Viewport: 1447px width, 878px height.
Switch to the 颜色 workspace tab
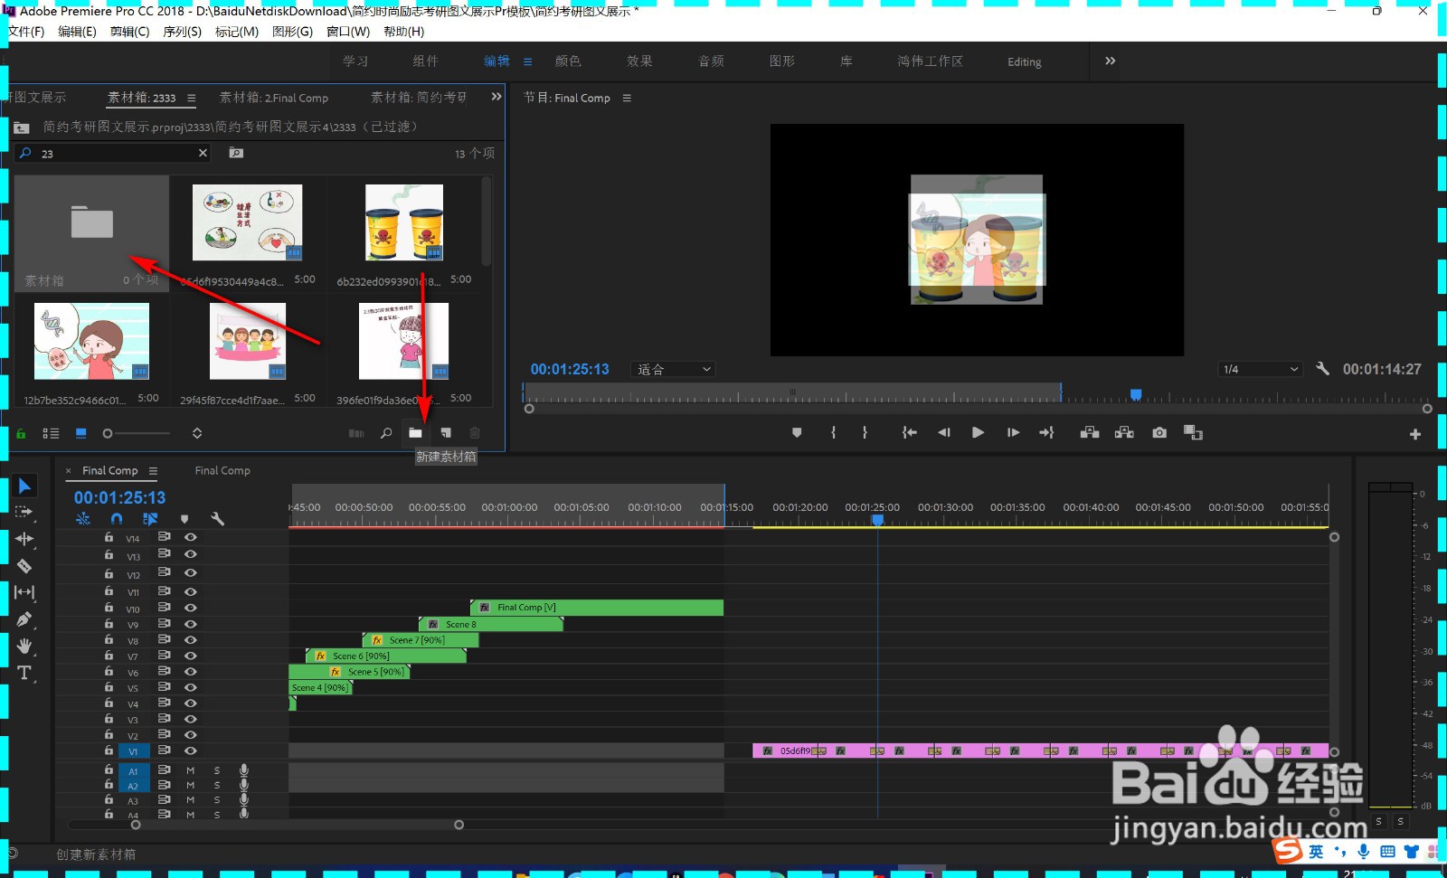click(568, 61)
